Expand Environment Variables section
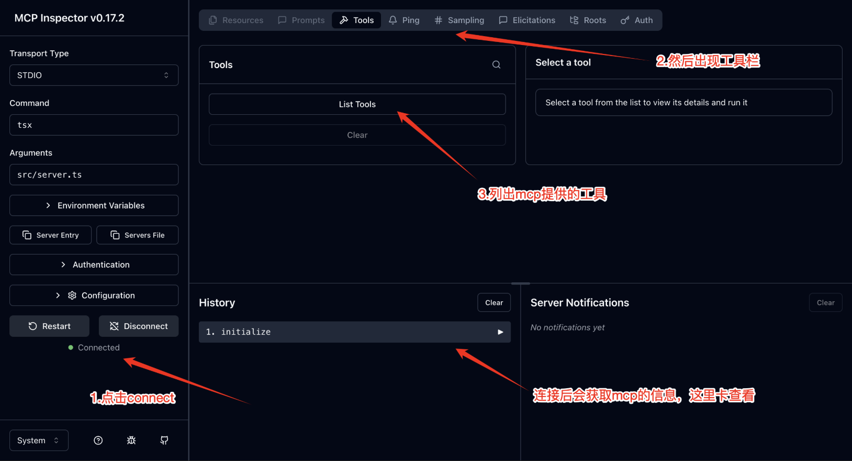 (x=94, y=205)
